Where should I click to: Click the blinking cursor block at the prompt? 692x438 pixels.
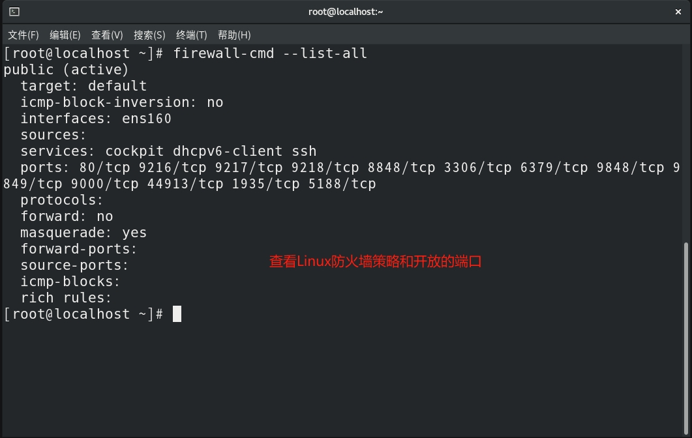click(x=177, y=314)
